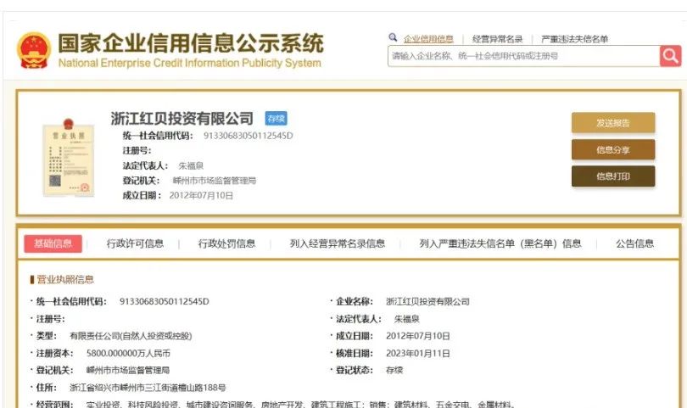The image size is (687, 408).
Task: Select the 严重违法失信名单 search option
Action: tap(575, 39)
